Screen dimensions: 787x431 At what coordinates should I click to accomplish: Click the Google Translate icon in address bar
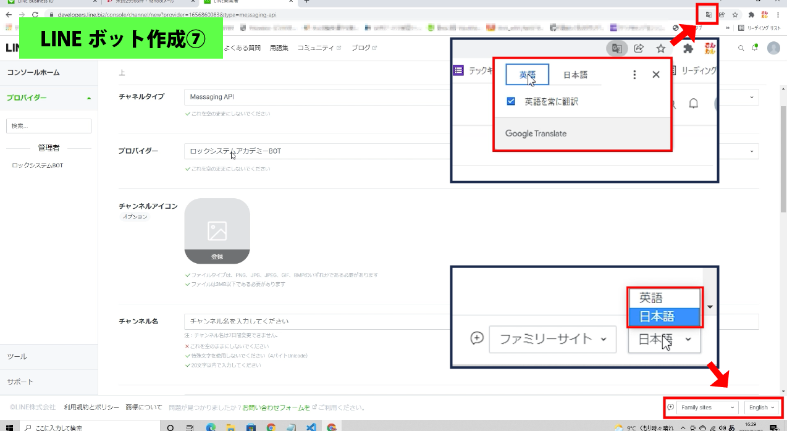pos(709,14)
